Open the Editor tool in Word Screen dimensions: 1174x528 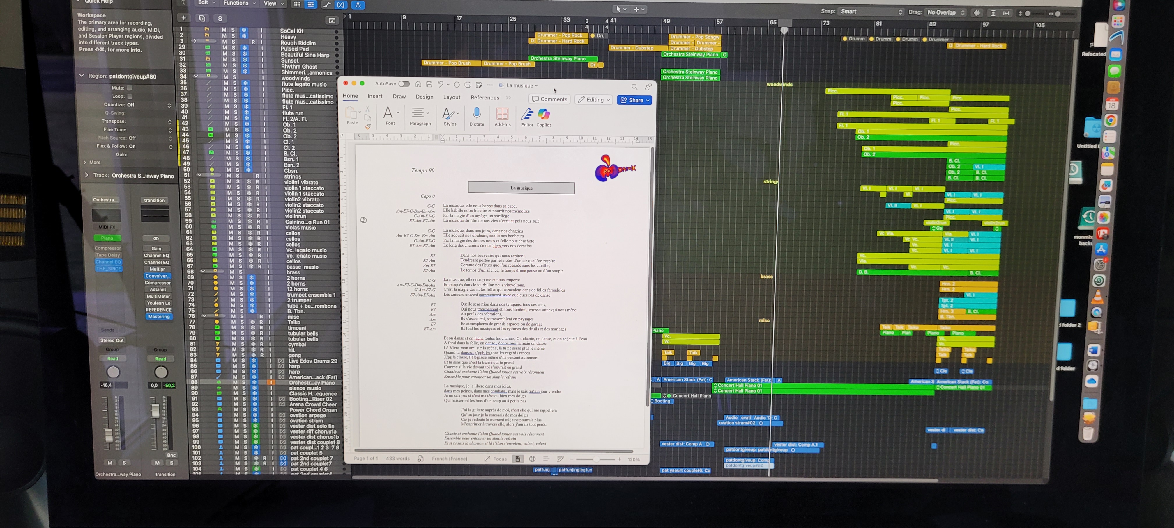[x=527, y=114]
